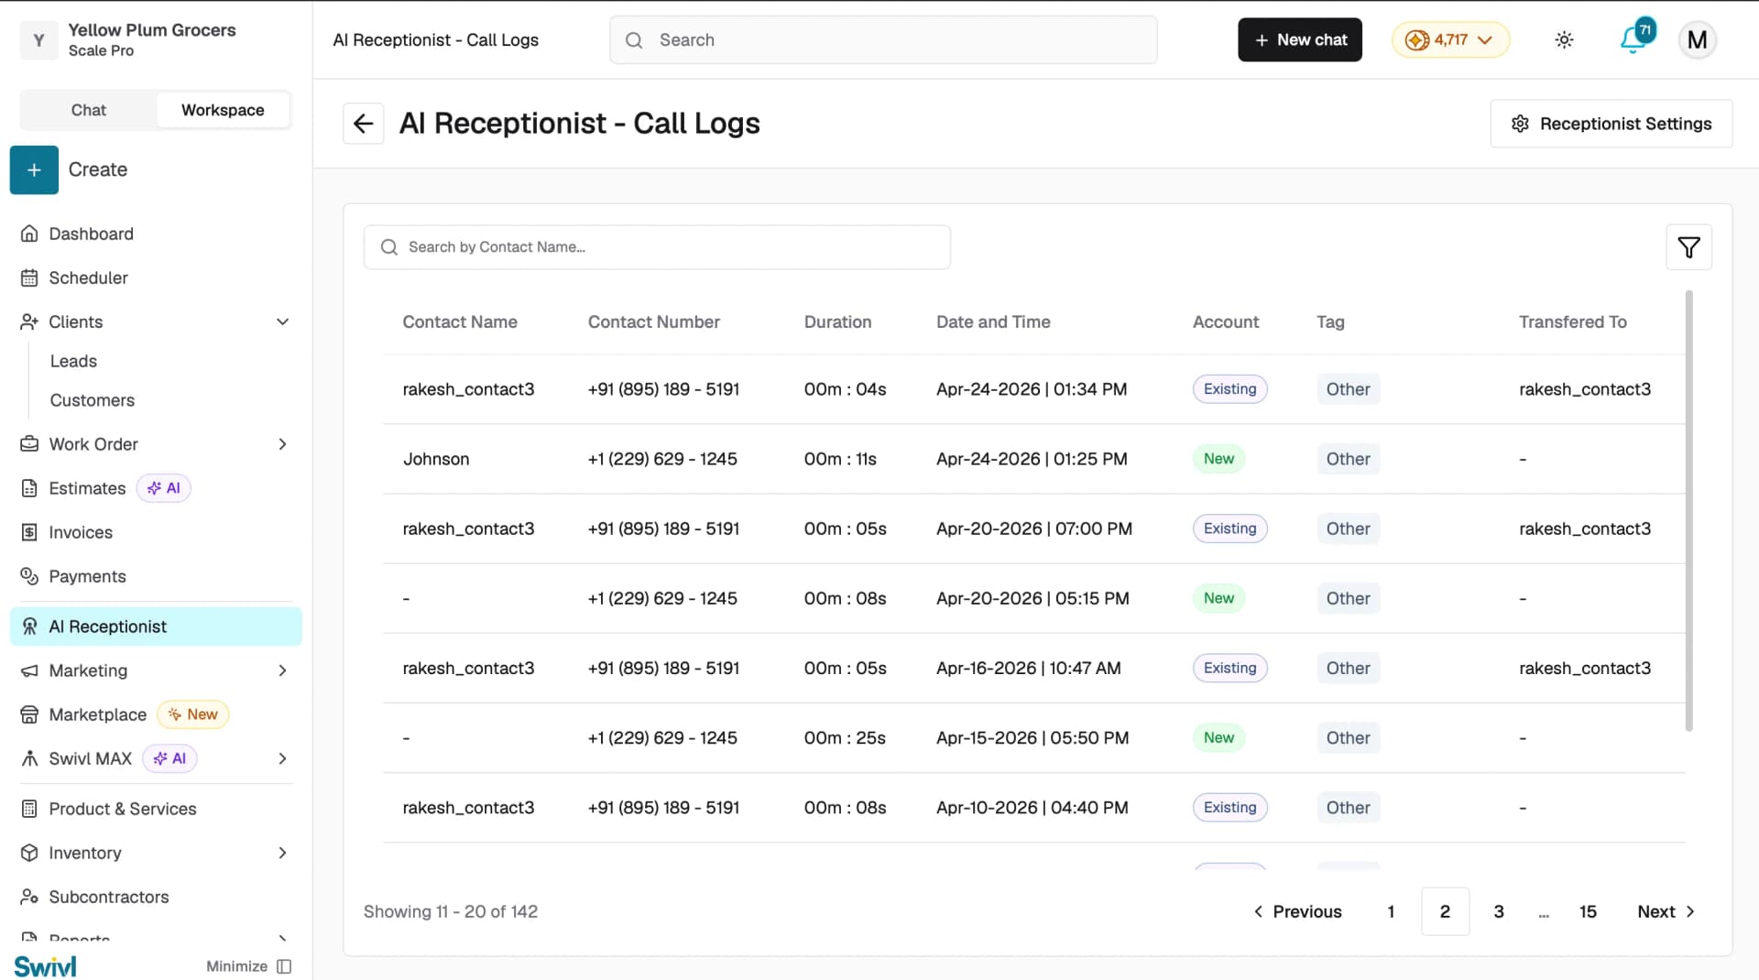The width and height of the screenshot is (1759, 980).
Task: Click Estimates icon in sidebar
Action: click(x=29, y=488)
